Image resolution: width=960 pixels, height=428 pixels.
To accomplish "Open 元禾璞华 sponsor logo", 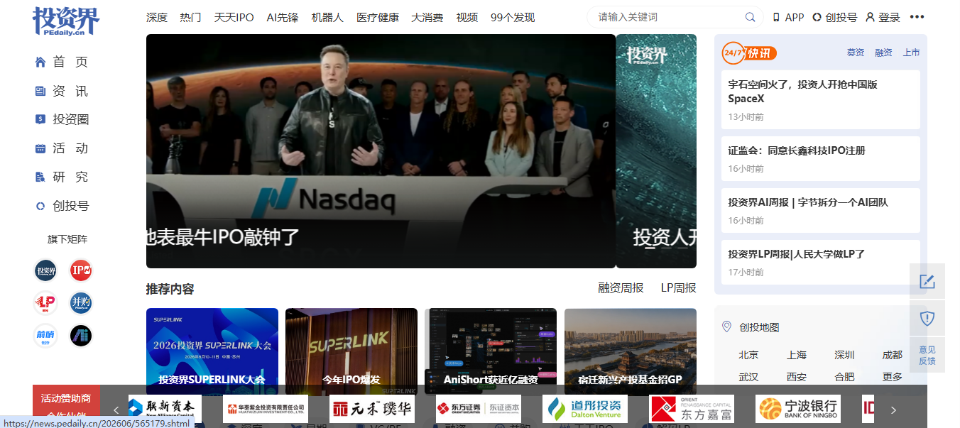I will [x=372, y=409].
